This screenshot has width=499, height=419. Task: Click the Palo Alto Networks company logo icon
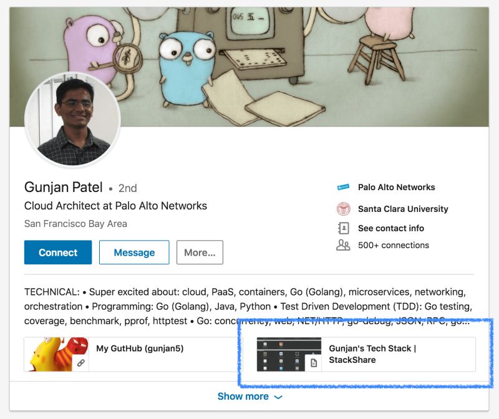(x=343, y=187)
